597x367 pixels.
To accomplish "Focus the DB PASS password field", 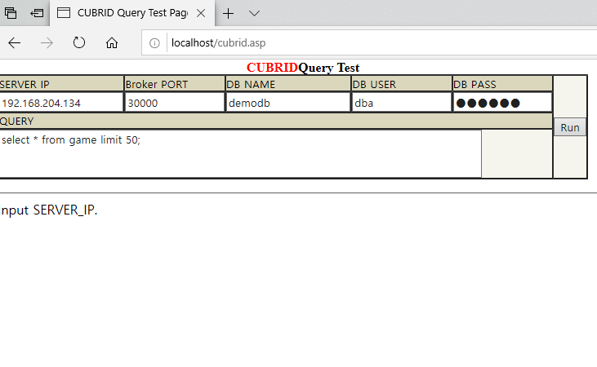I will tap(502, 103).
